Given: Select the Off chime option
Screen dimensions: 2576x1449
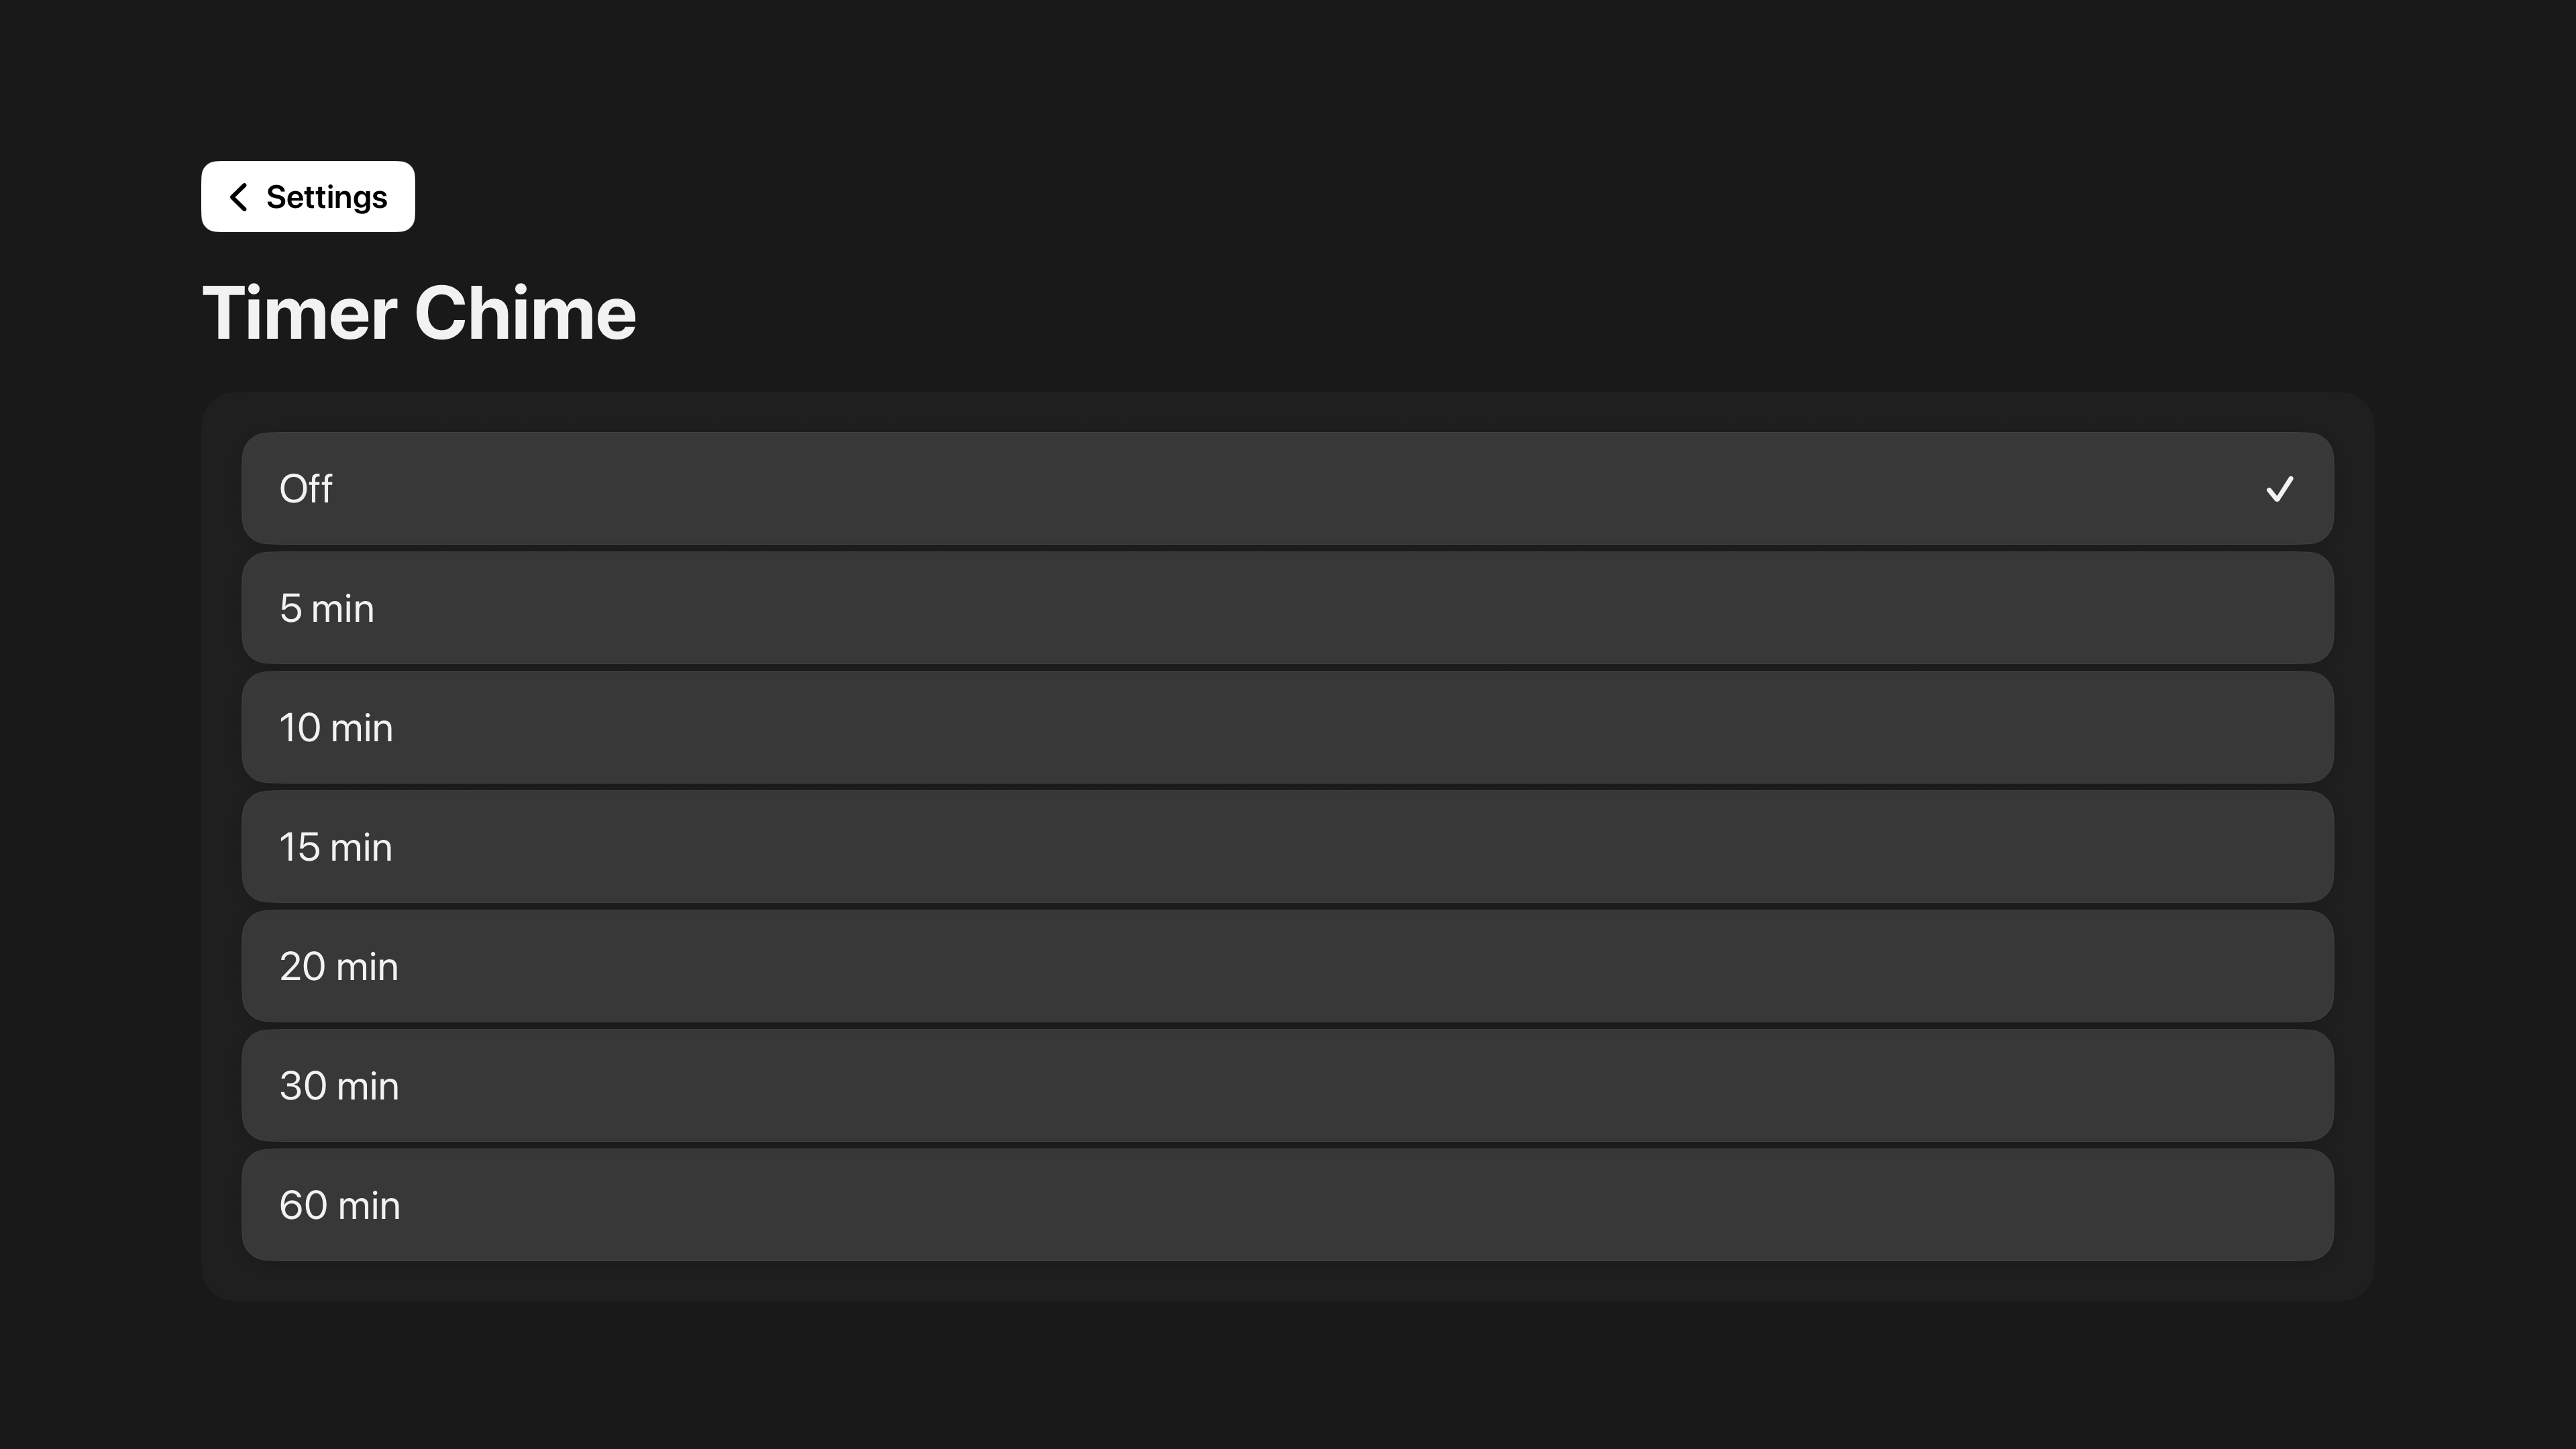Looking at the screenshot, I should (x=1287, y=489).
